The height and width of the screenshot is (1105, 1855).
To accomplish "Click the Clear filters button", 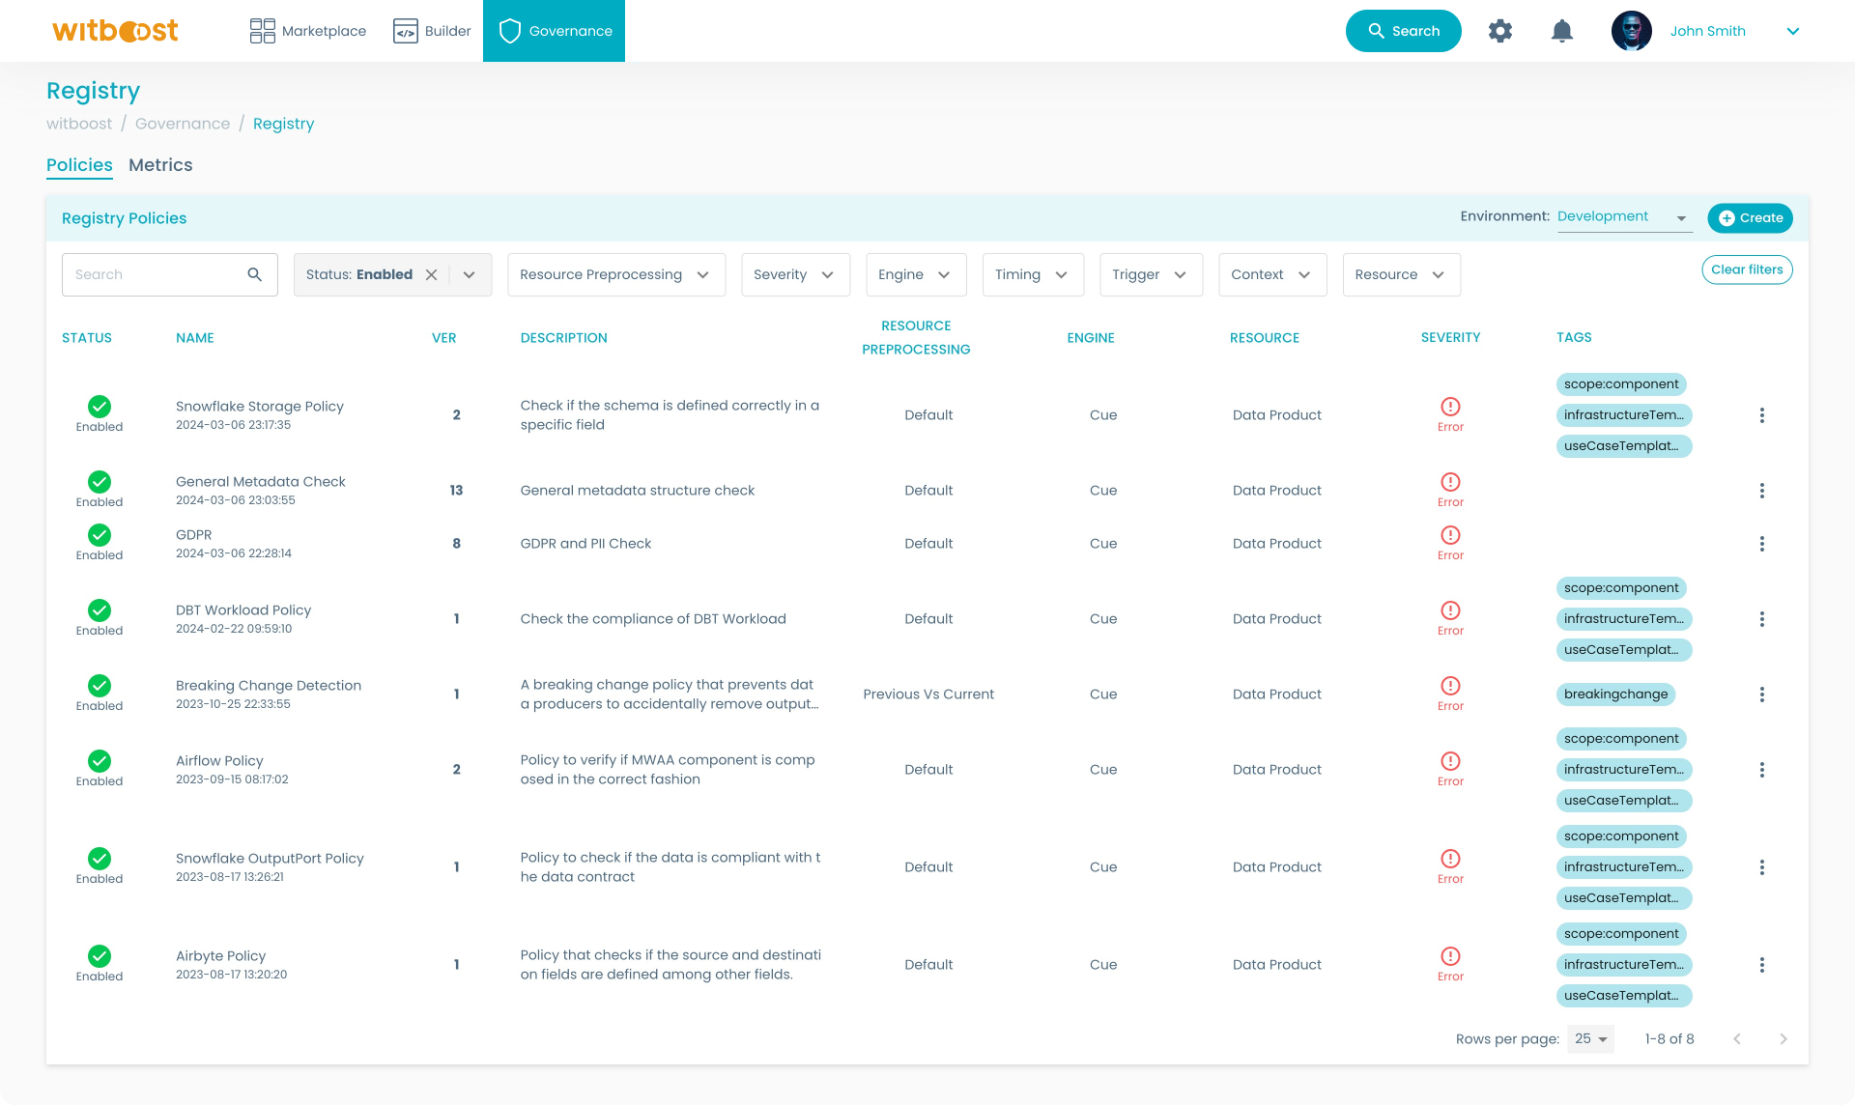I will [1746, 269].
